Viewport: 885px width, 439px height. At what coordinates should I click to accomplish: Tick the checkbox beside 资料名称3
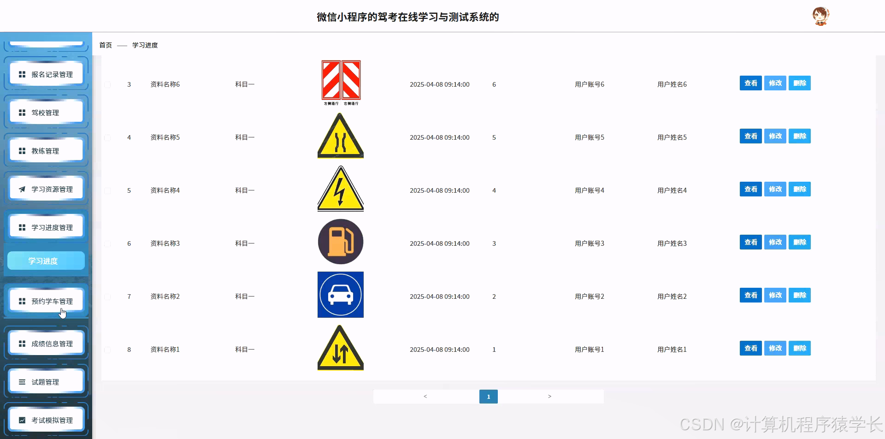[107, 243]
